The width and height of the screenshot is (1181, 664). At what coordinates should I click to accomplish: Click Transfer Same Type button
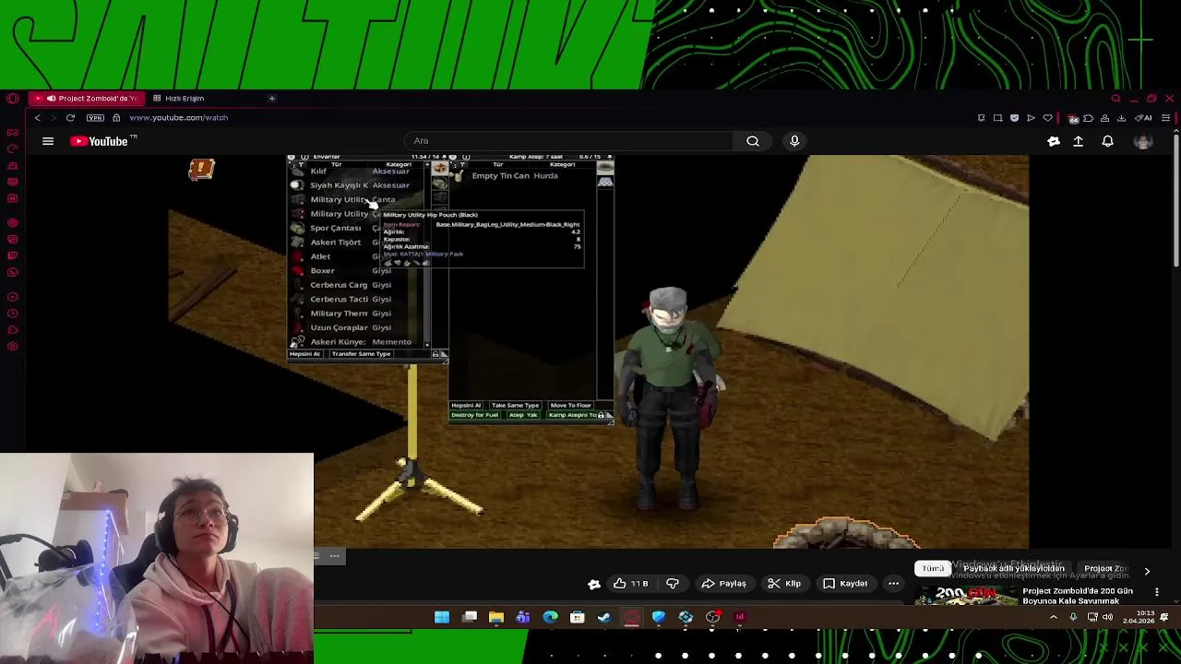[361, 354]
